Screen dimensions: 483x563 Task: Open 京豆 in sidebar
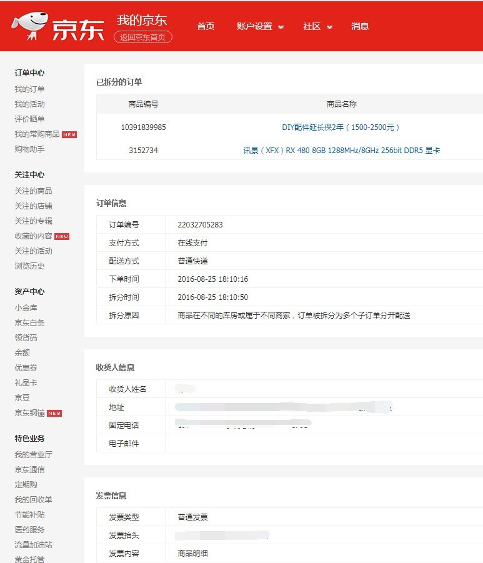pyautogui.click(x=22, y=398)
